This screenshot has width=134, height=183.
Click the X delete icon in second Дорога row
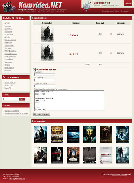click(111, 53)
